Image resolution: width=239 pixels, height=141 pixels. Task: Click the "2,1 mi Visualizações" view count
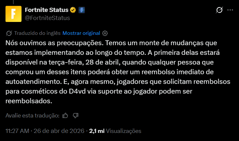[115, 131]
